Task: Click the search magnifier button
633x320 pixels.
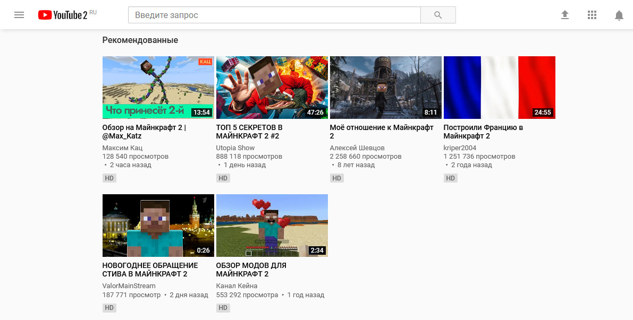Action: click(x=438, y=15)
